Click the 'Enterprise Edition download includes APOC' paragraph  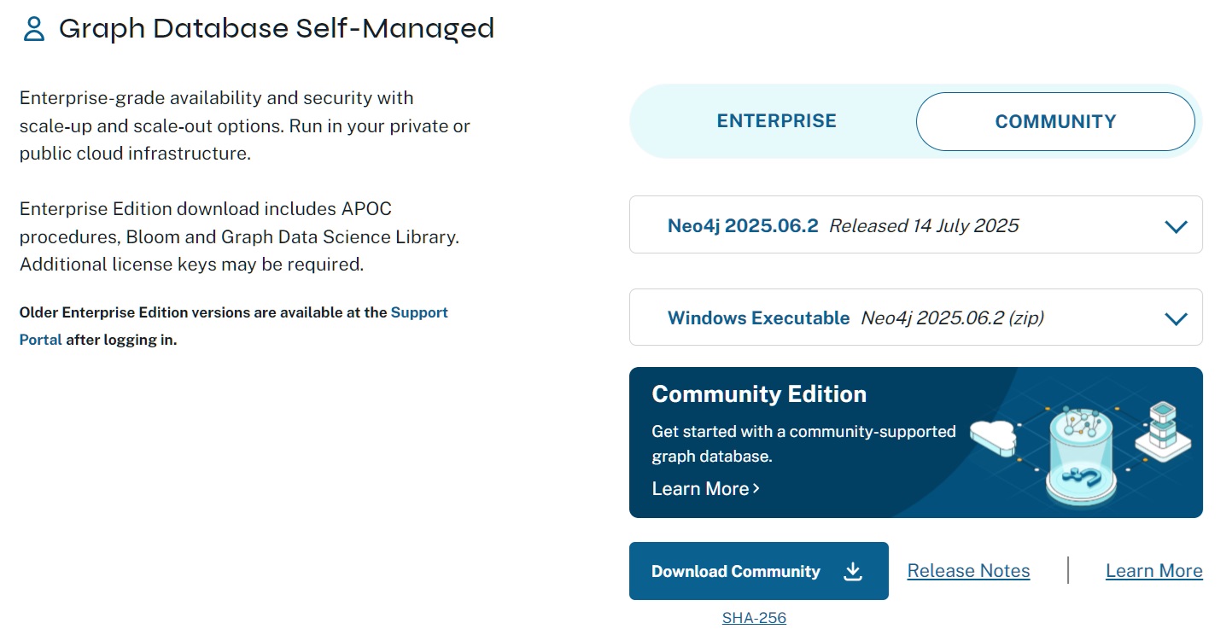pos(239,236)
